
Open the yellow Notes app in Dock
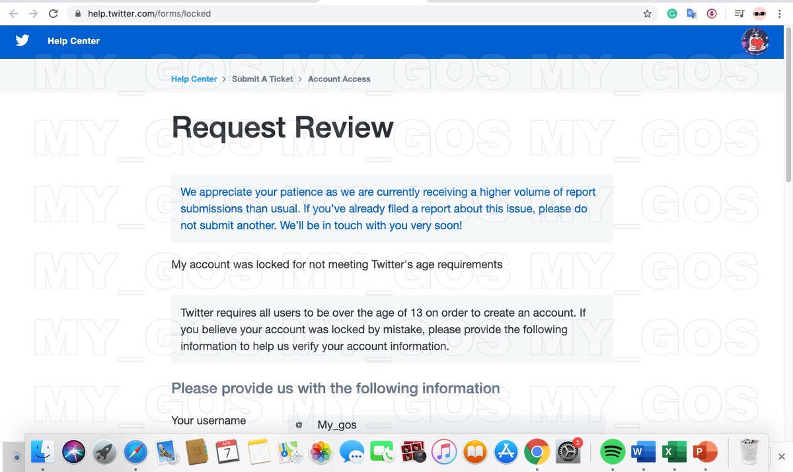coord(259,452)
